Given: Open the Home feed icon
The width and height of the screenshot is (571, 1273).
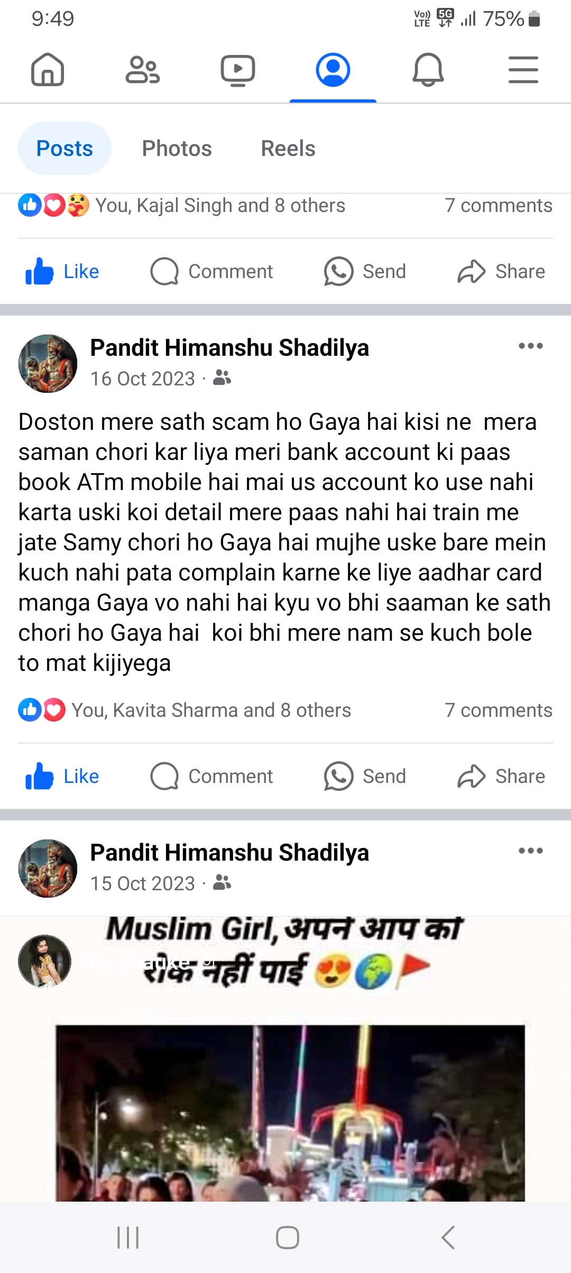Looking at the screenshot, I should [48, 70].
